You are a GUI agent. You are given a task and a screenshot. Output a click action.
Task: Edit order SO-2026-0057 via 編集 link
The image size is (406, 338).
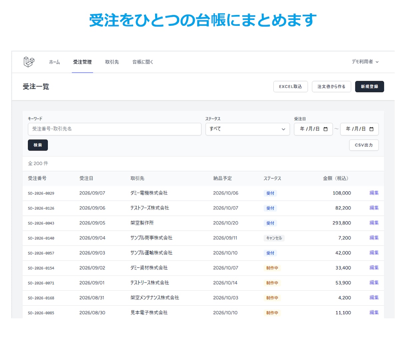[374, 253]
